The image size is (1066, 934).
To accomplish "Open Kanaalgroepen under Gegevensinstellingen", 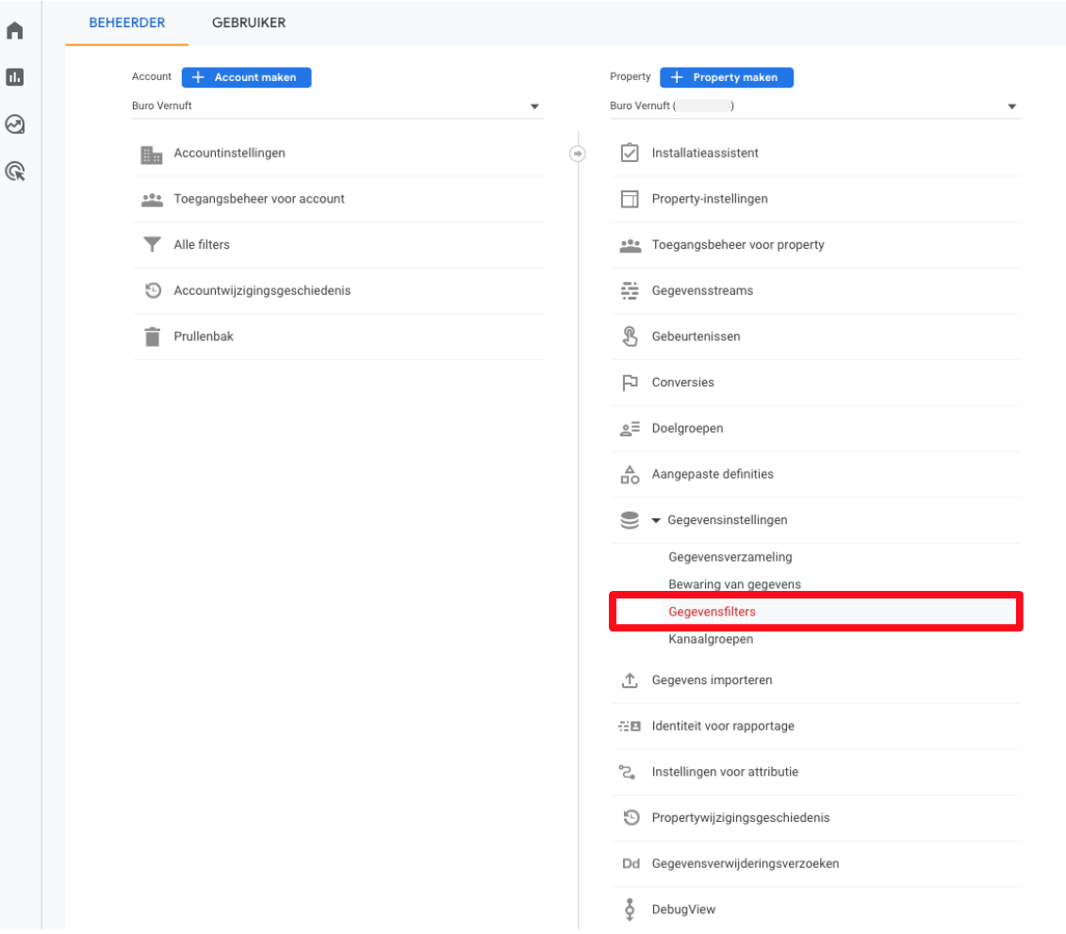I will (711, 639).
